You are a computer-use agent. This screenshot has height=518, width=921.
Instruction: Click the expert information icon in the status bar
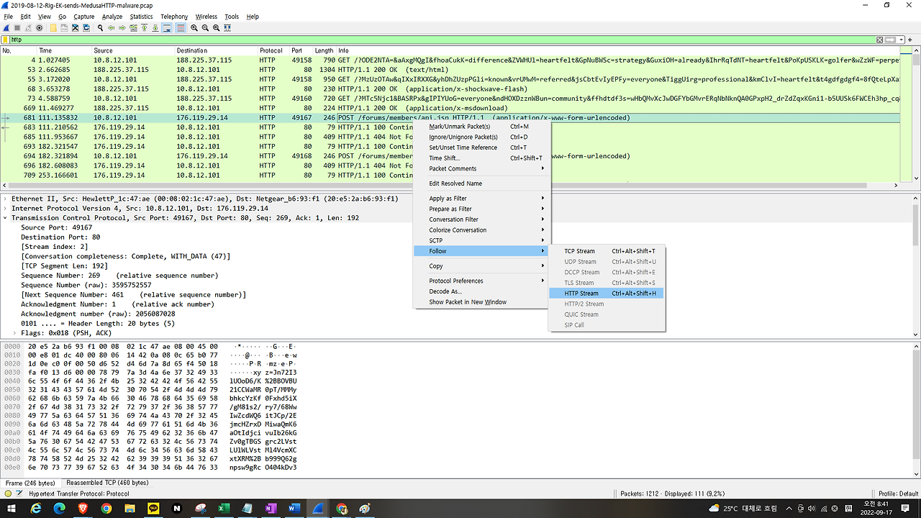coord(8,494)
